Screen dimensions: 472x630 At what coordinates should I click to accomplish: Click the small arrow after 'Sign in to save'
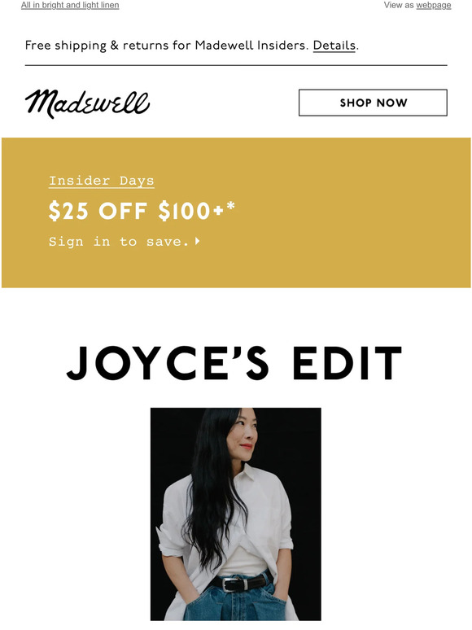pos(197,241)
